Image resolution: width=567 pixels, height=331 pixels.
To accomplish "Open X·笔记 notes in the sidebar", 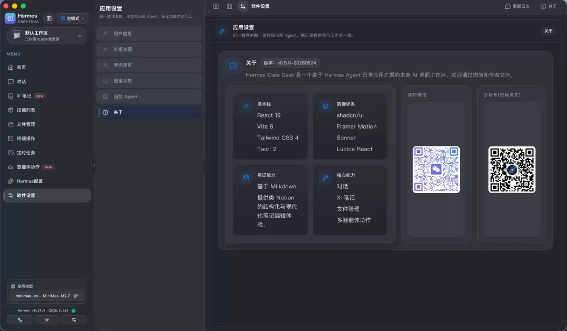I will [x=47, y=96].
